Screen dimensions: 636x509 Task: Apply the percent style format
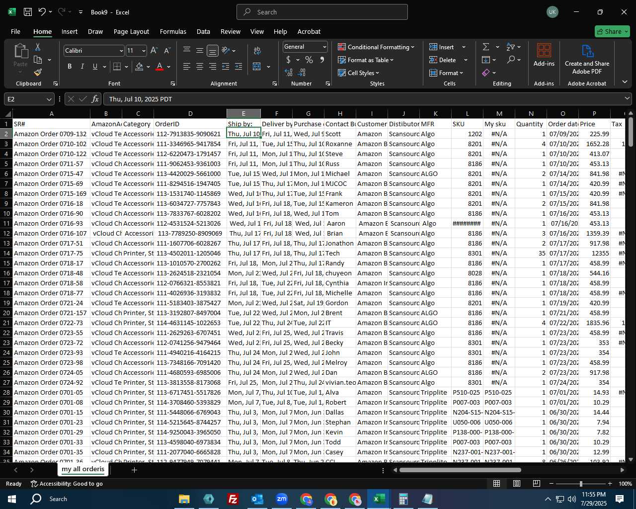coord(309,60)
